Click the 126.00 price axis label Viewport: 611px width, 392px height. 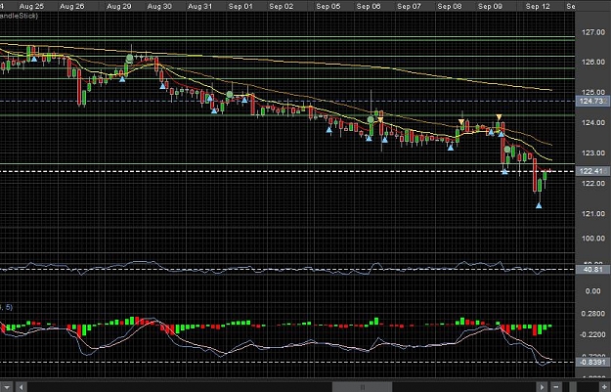pyautogui.click(x=593, y=62)
